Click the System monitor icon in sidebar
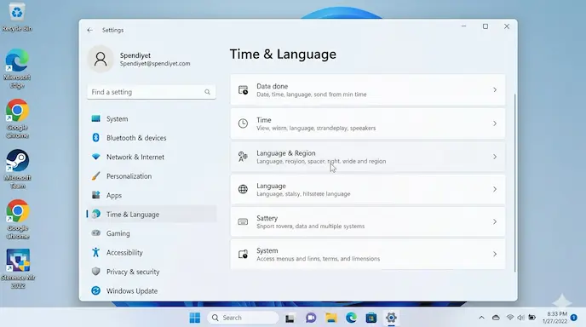The width and height of the screenshot is (586, 327). (x=96, y=118)
